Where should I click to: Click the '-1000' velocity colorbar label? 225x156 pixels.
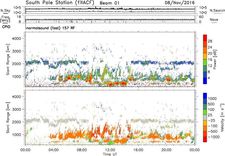click(213, 137)
